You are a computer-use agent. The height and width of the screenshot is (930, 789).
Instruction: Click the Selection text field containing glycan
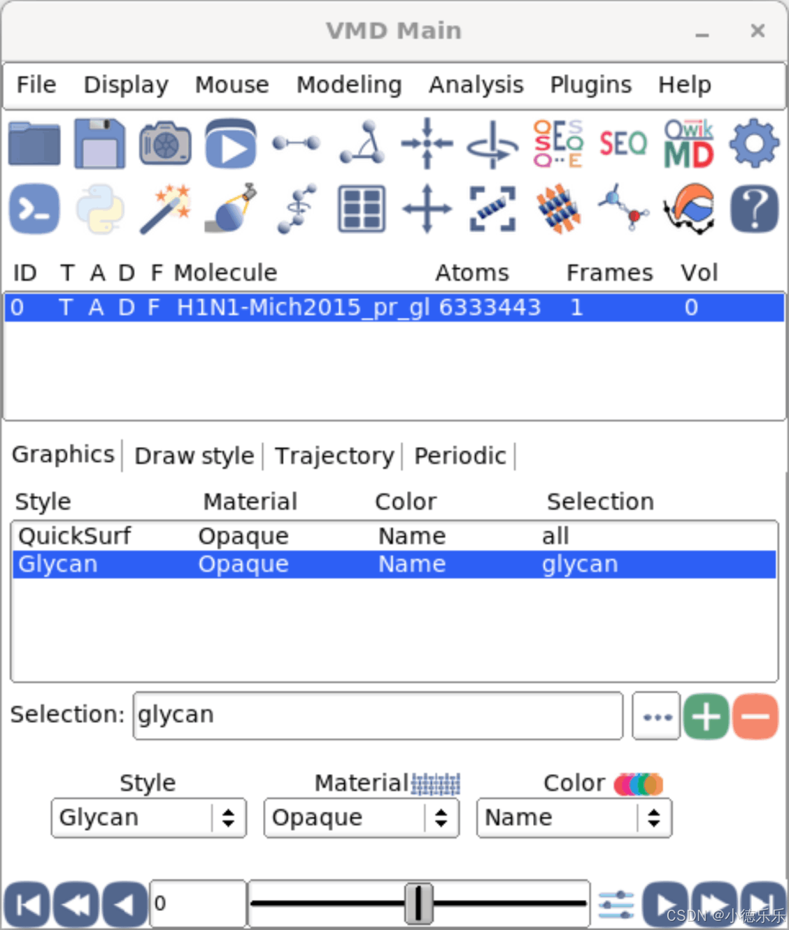point(378,715)
